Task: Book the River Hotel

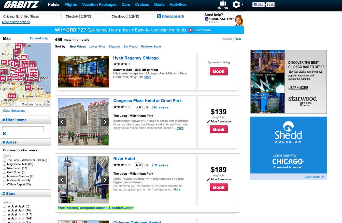Action: (219, 187)
